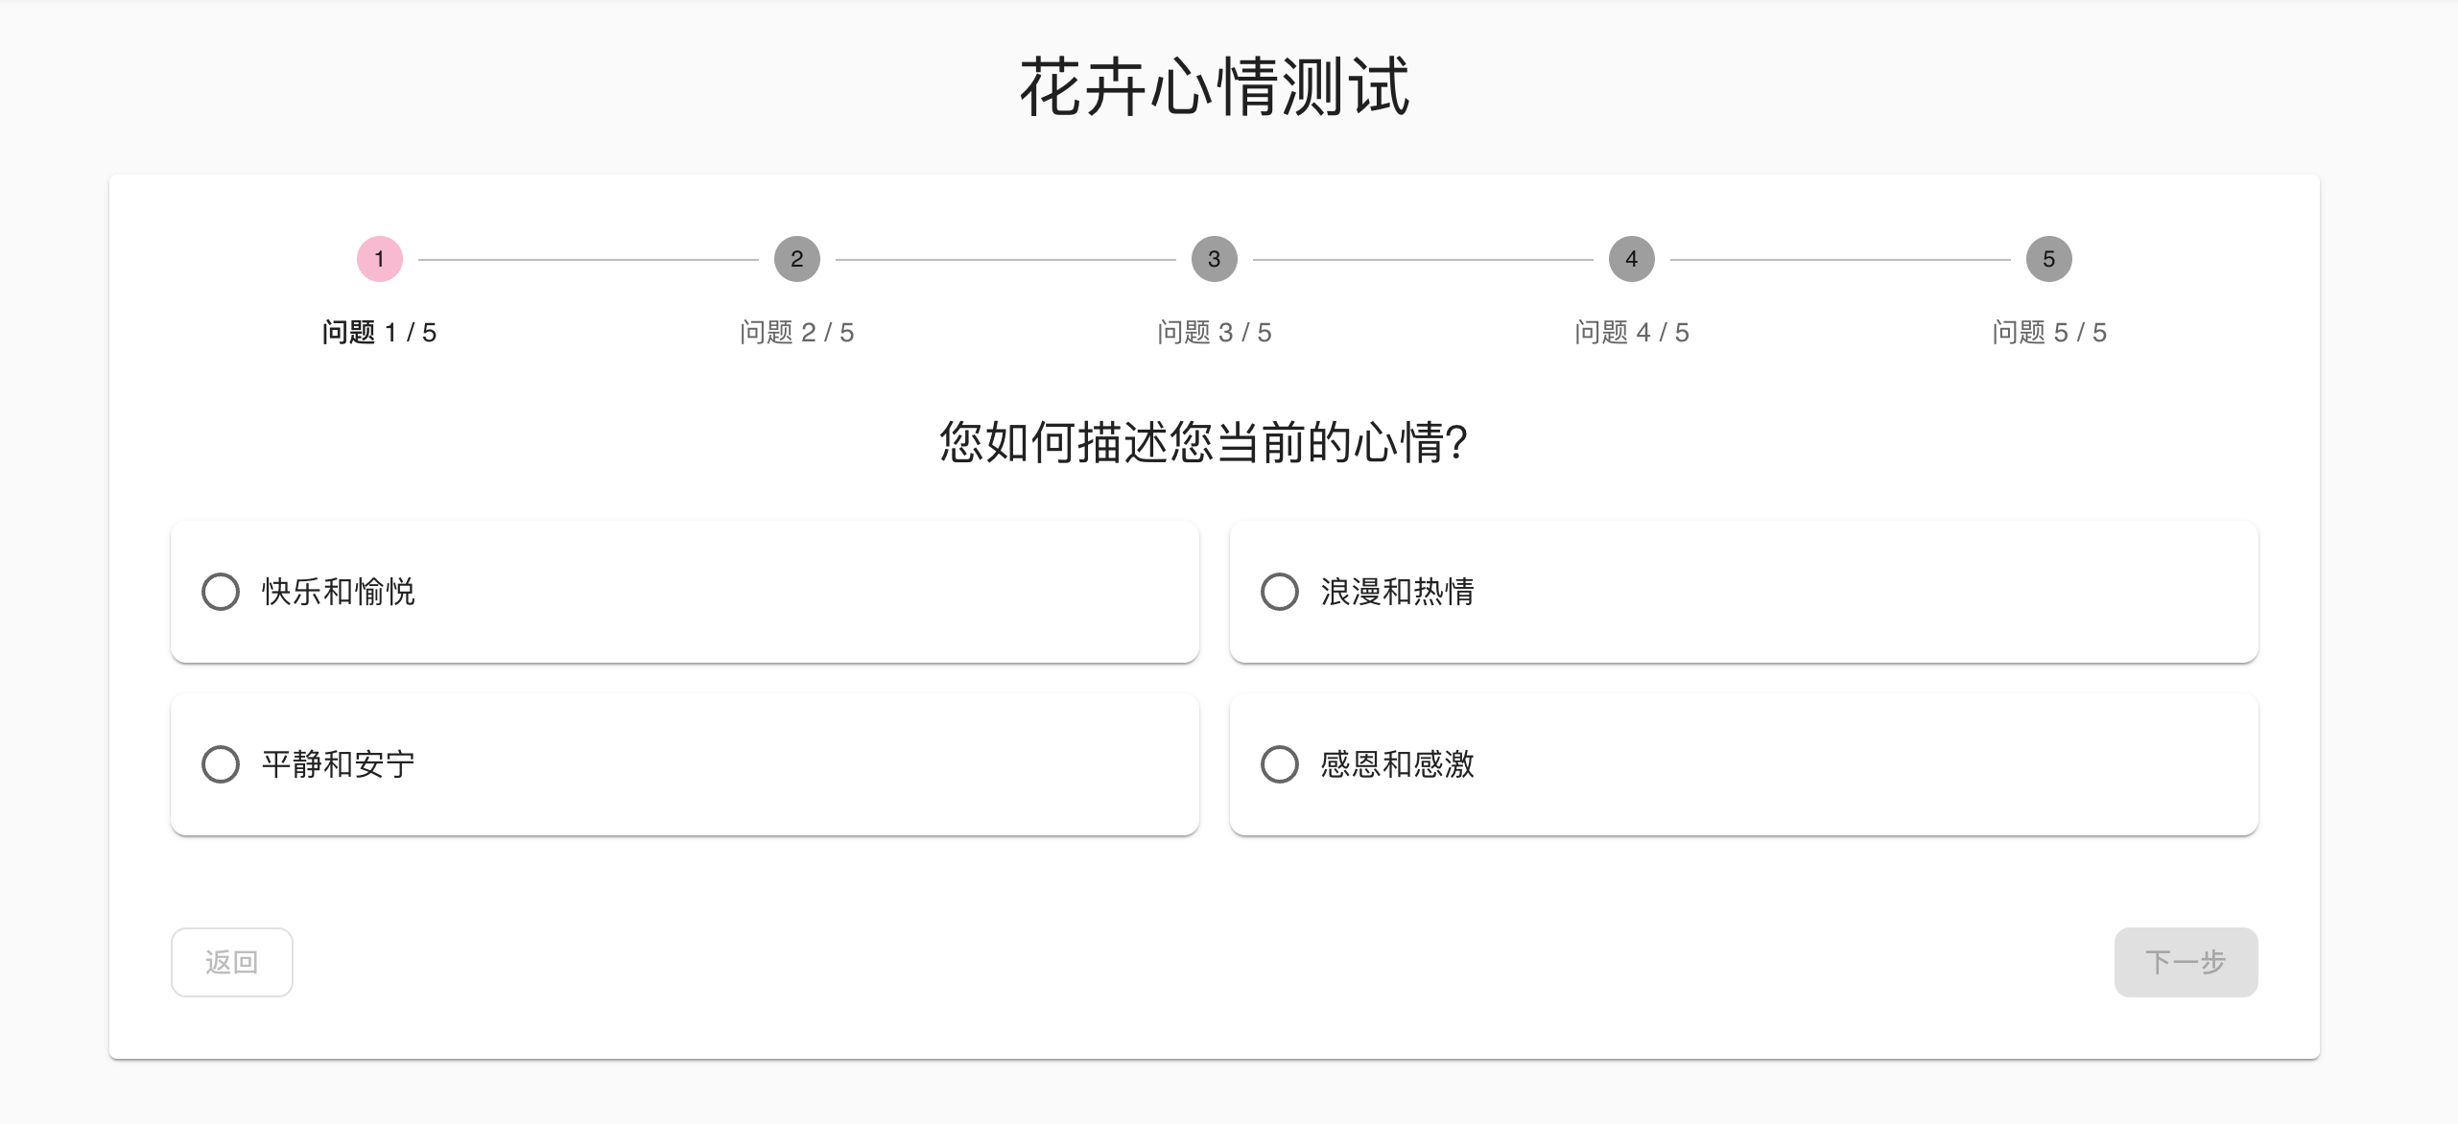
Task: Click the step 3 circle icon
Action: point(1215,259)
